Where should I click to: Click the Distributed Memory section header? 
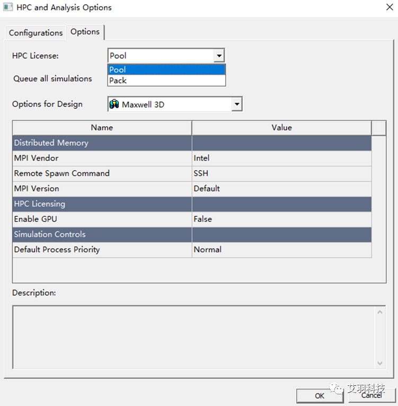(x=192, y=143)
